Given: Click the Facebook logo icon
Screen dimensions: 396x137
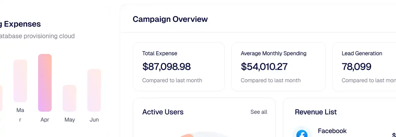Looking at the screenshot, I should 302,134.
